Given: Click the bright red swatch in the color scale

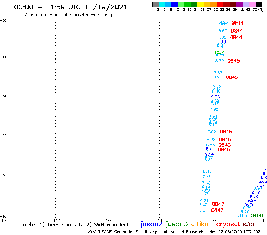Looking at the screenshot, I should (x=220, y=4).
